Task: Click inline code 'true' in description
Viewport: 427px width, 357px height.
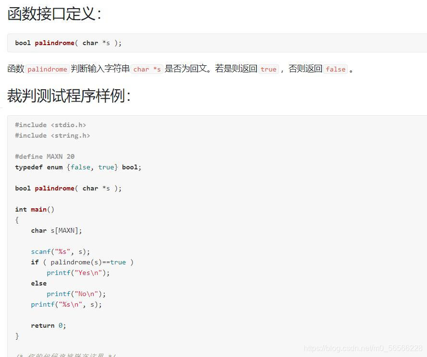Action: 268,69
